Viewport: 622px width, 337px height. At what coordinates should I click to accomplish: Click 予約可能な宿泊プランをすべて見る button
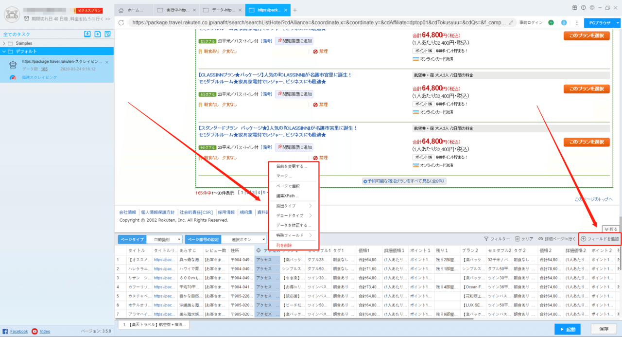pos(404,181)
